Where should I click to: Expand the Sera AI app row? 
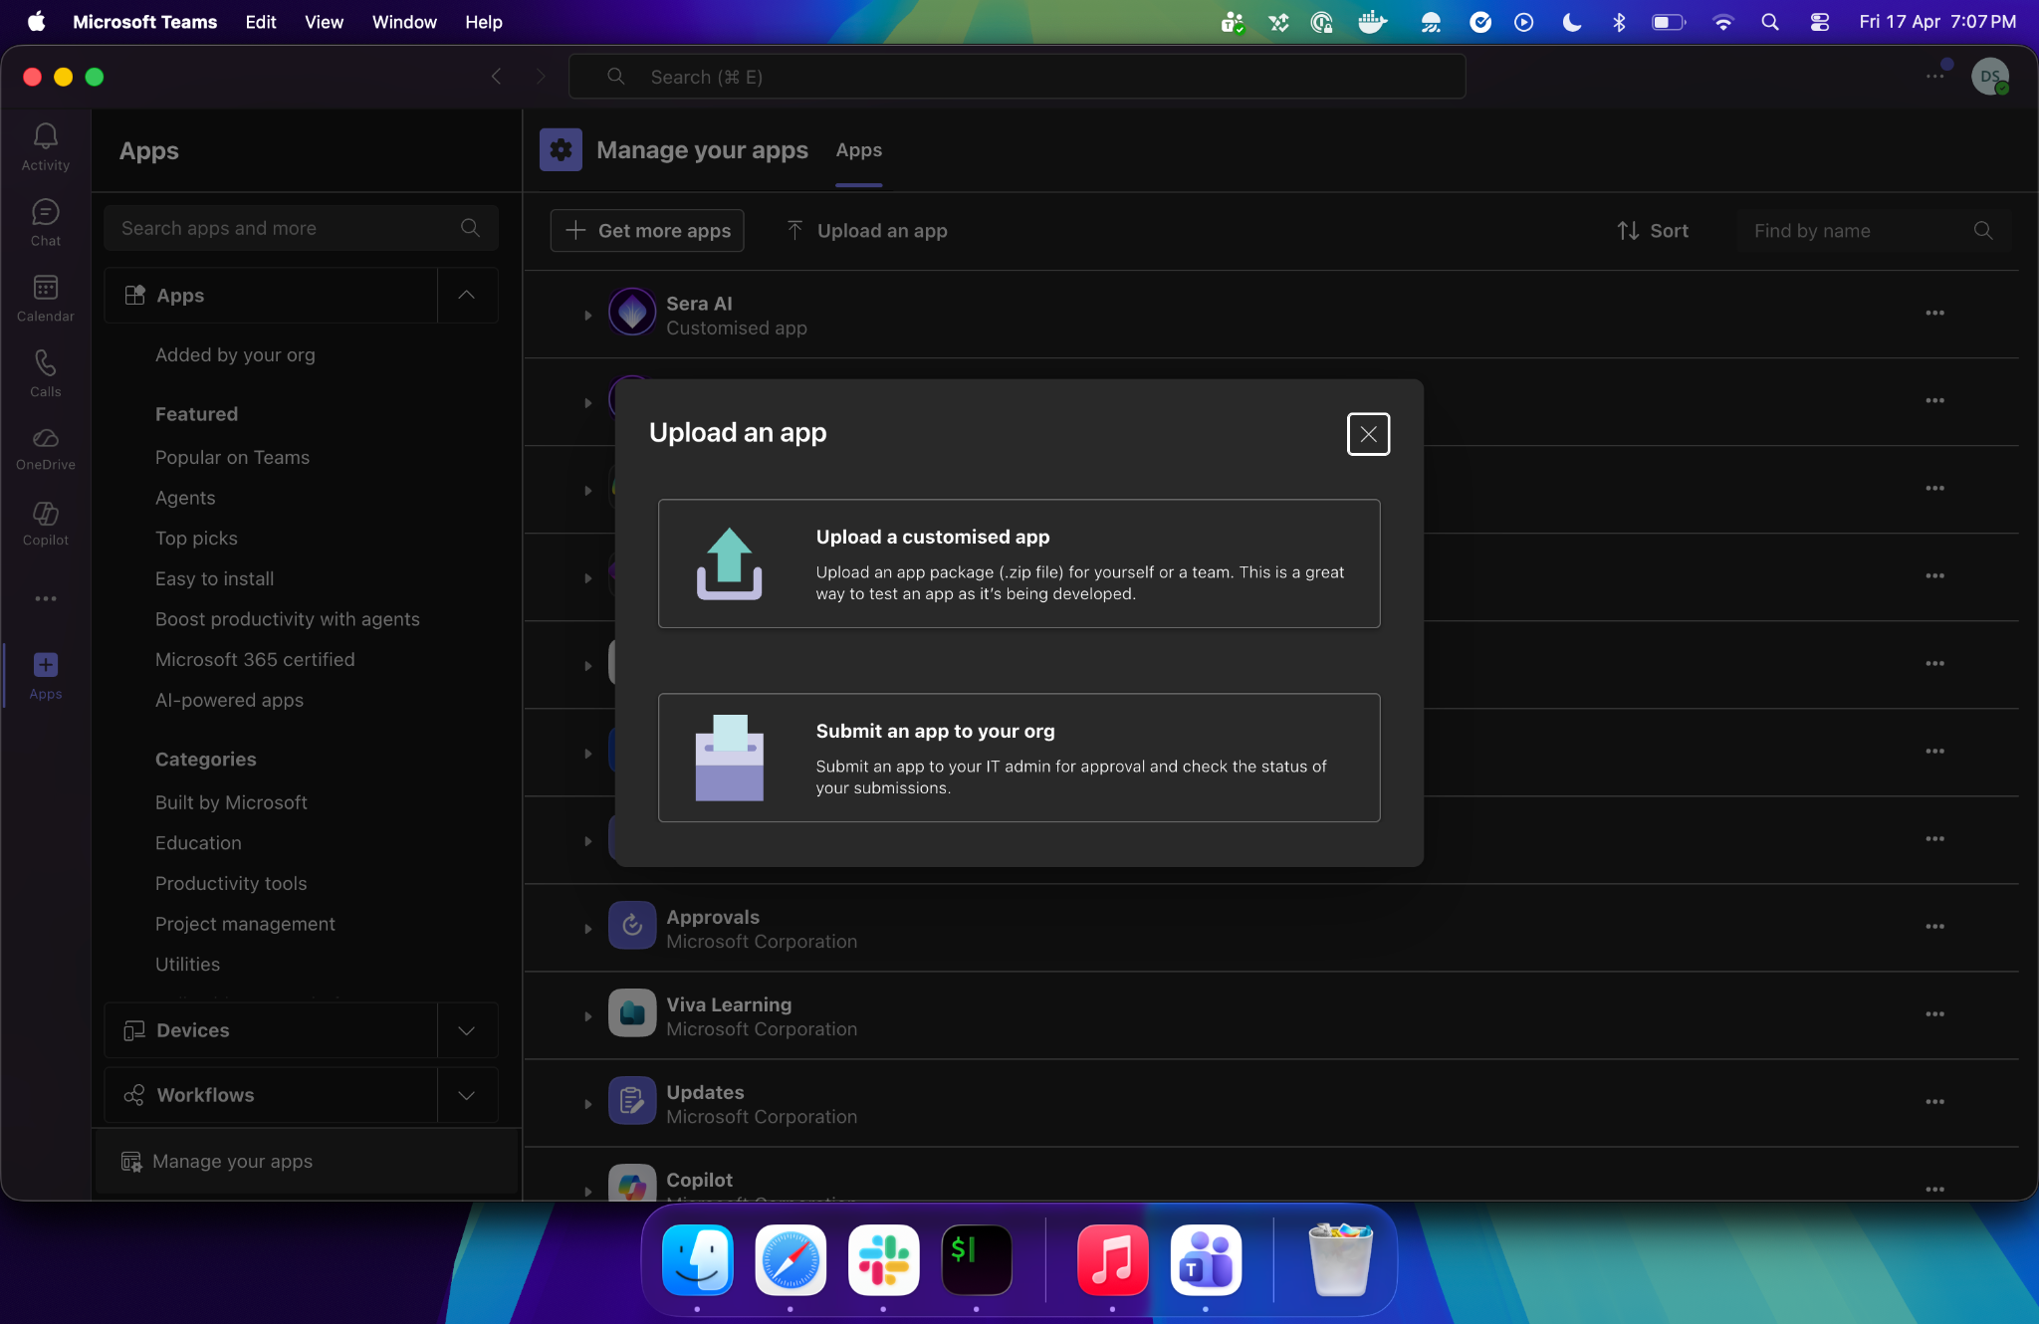[x=588, y=316]
